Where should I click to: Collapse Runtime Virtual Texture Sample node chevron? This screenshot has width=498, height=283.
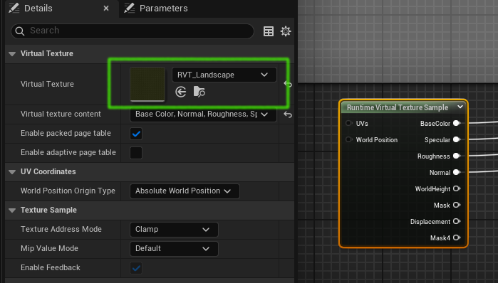coord(460,107)
